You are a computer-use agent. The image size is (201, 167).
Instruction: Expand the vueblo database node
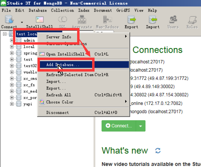pyautogui.click(x=12, y=72)
